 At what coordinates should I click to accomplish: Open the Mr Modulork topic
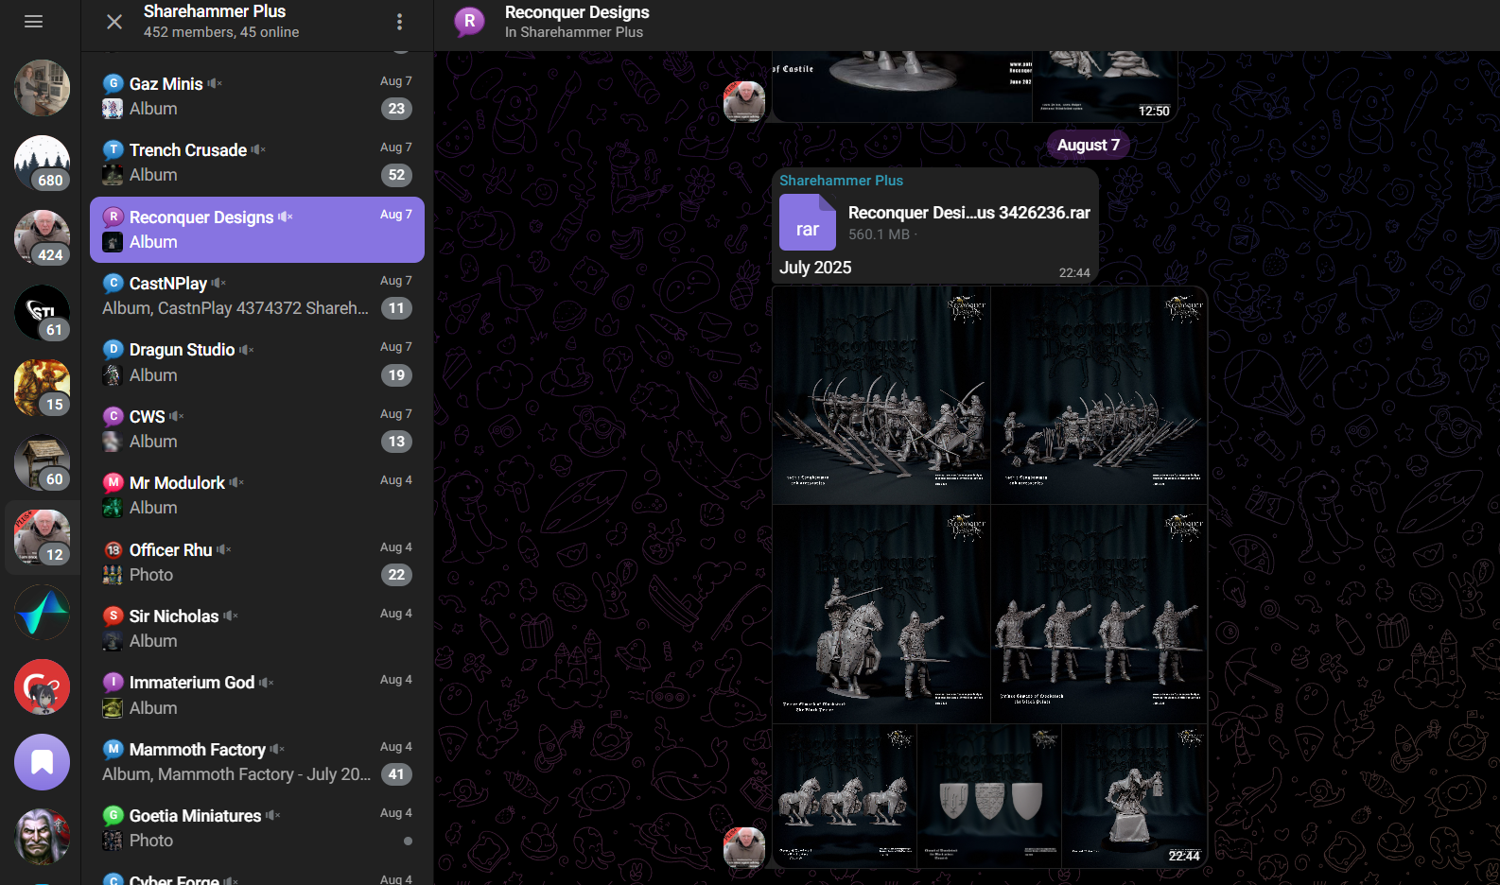coord(257,495)
